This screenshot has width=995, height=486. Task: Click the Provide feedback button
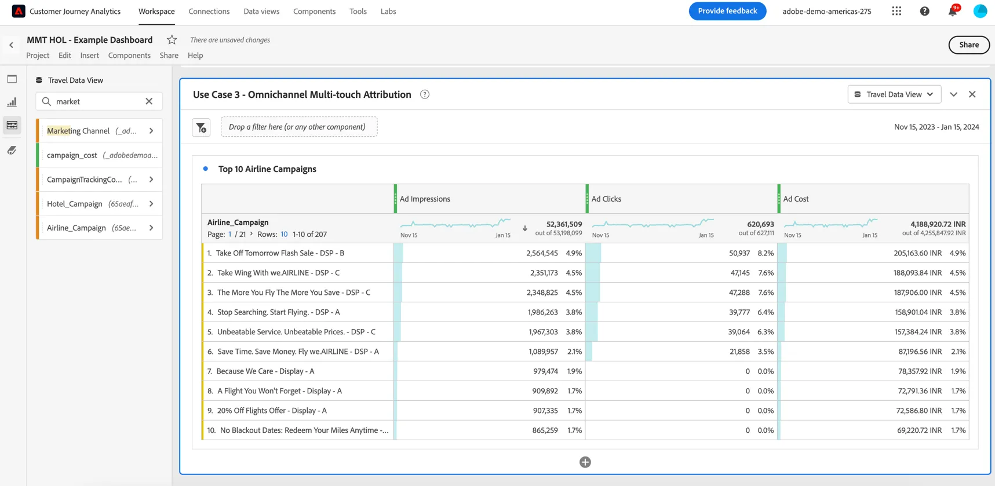tap(727, 11)
